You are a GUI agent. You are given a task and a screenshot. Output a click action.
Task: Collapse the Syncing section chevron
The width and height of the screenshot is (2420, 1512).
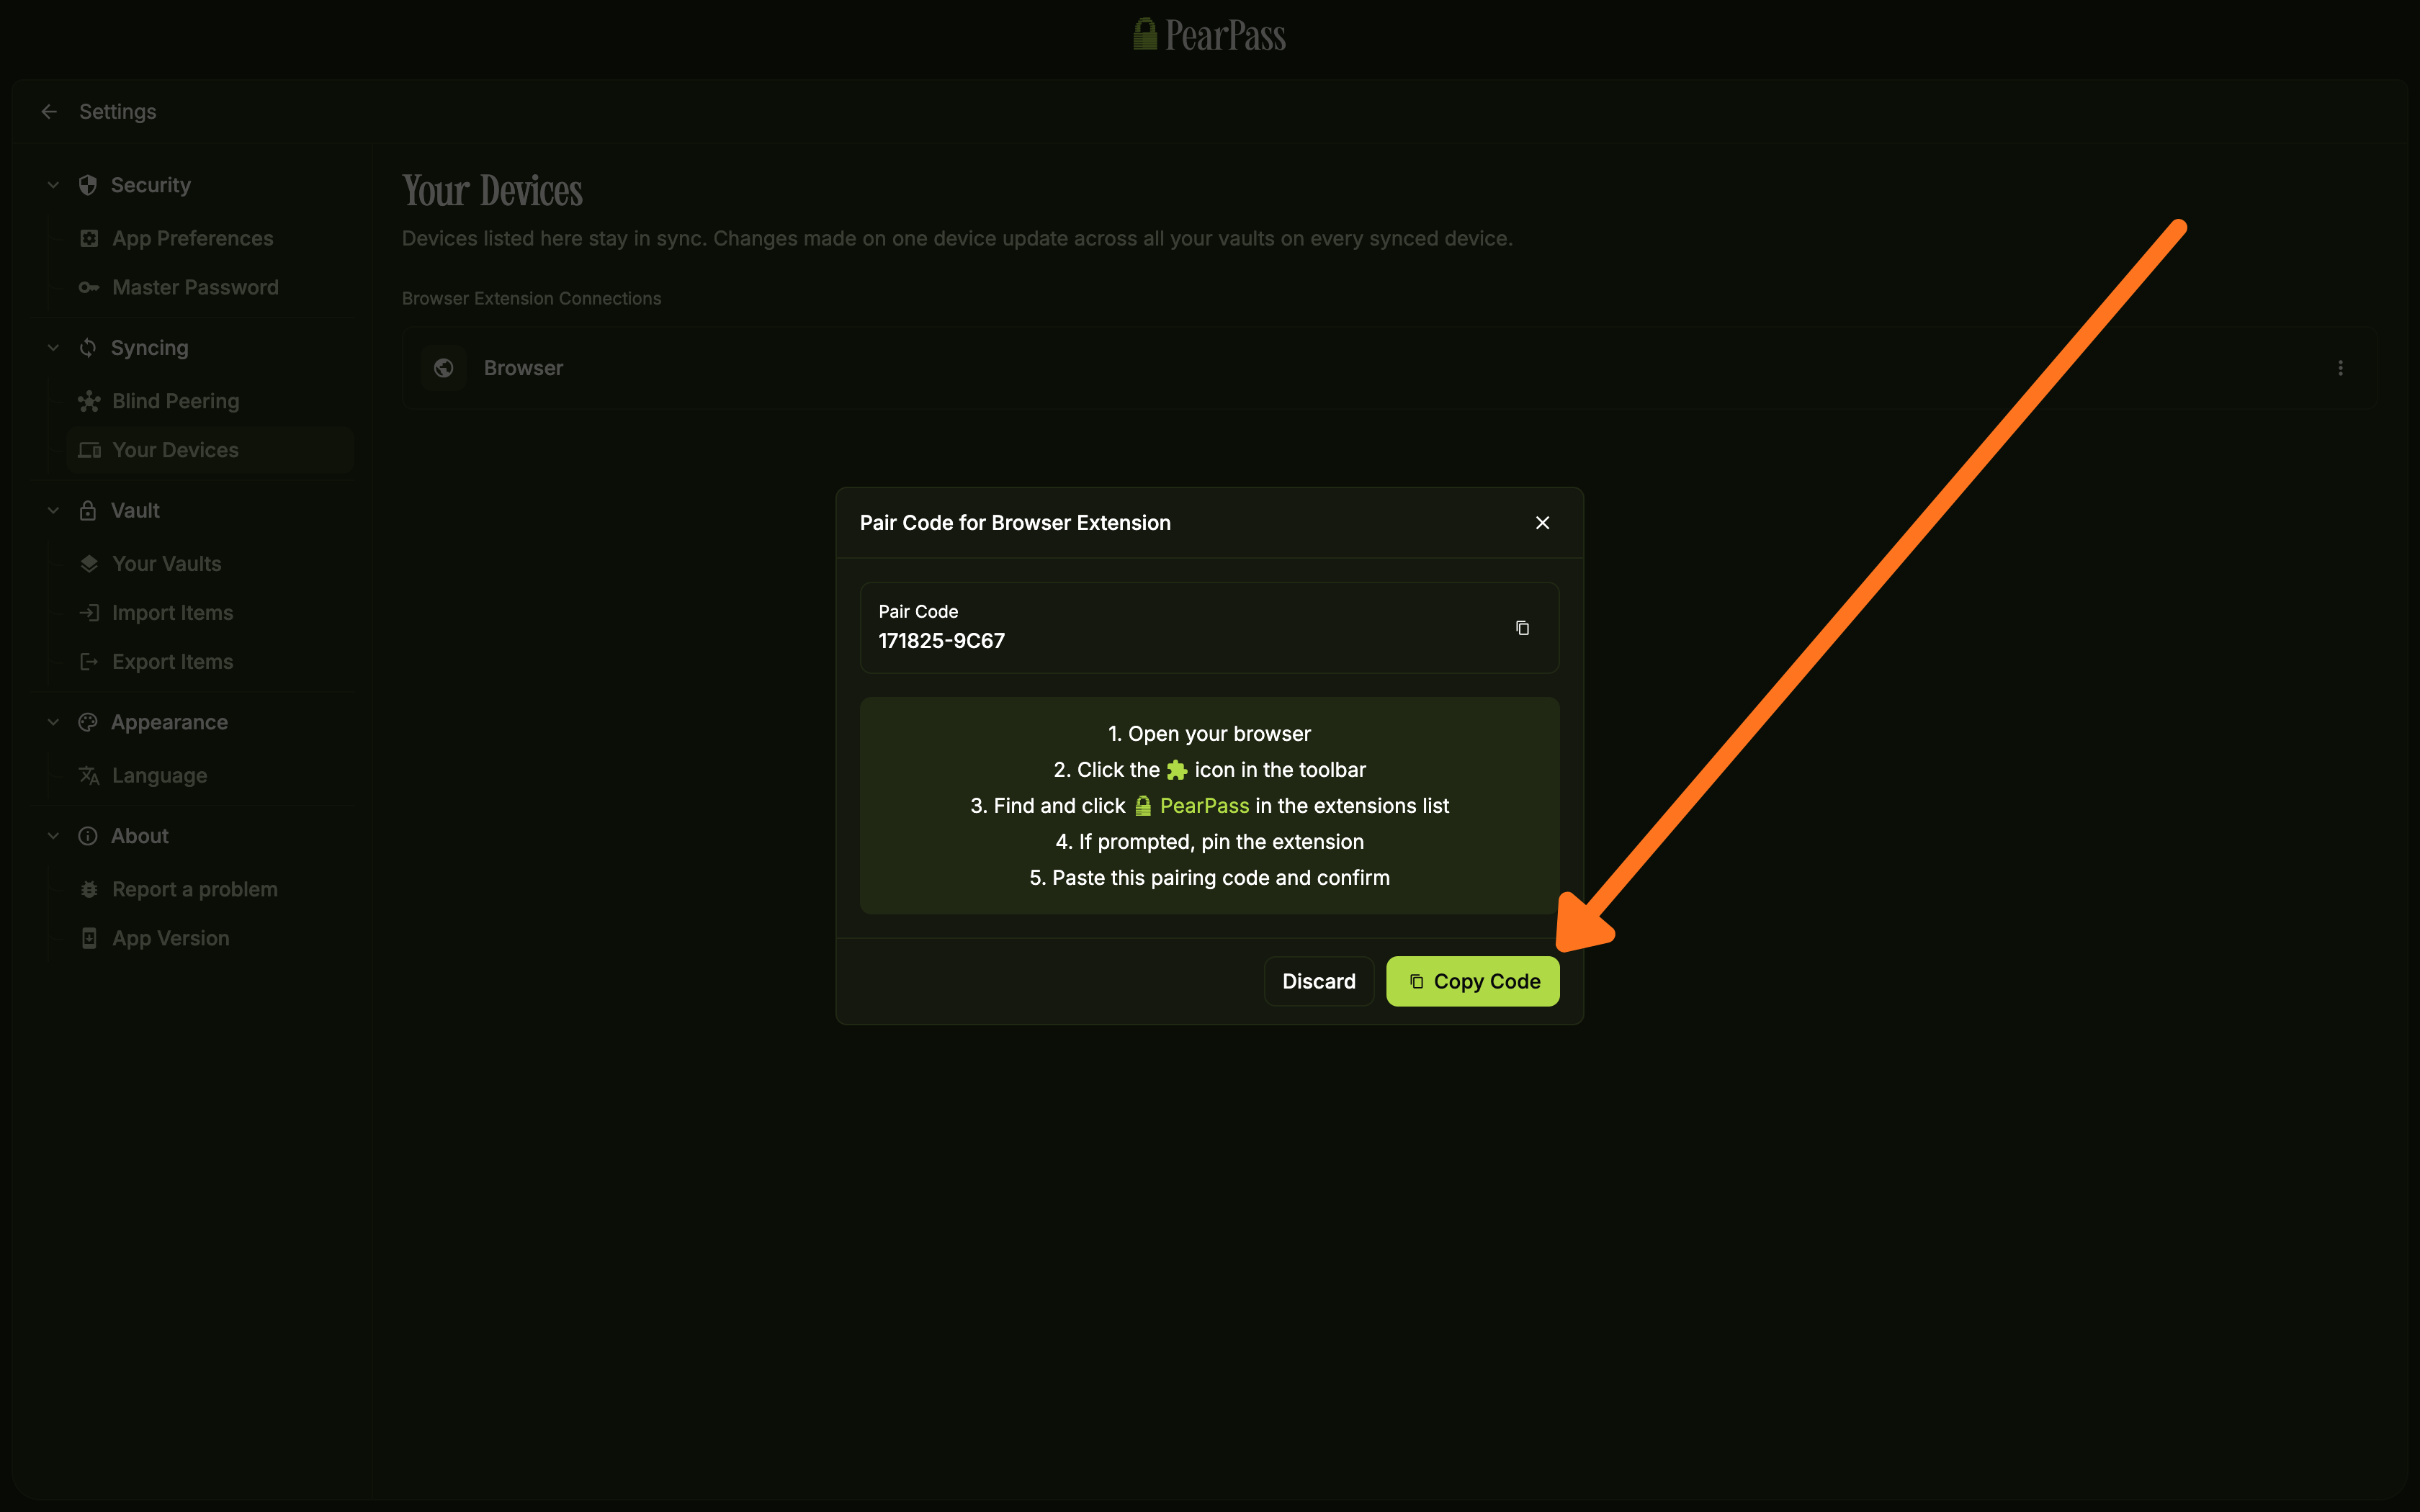[54, 348]
